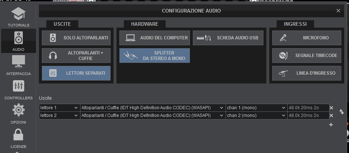Image resolution: width=349 pixels, height=153 pixels.
Task: Enable Solo Altoparlanti output mode
Action: pyautogui.click(x=76, y=38)
